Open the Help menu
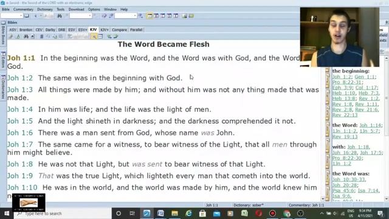The height and width of the screenshot is (219, 389). pyautogui.click(x=124, y=10)
